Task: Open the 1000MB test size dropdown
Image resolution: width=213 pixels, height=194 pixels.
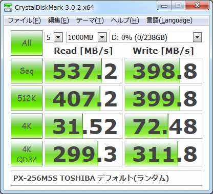Action: [87, 37]
